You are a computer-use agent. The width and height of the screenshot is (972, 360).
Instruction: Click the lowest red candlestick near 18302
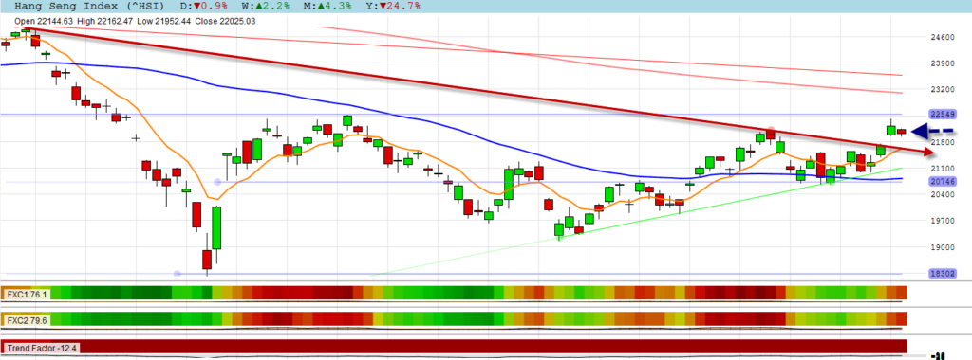tap(207, 260)
